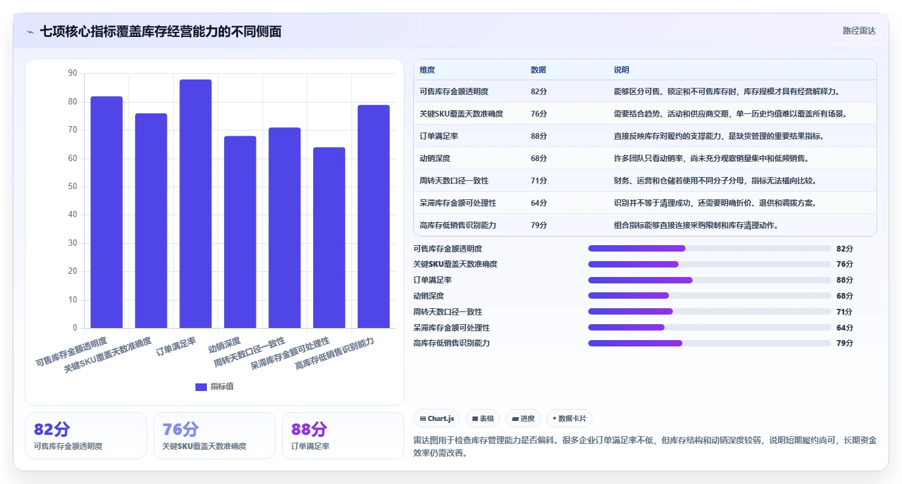
Task: Click the 路径雷达 label
Action: 859,31
